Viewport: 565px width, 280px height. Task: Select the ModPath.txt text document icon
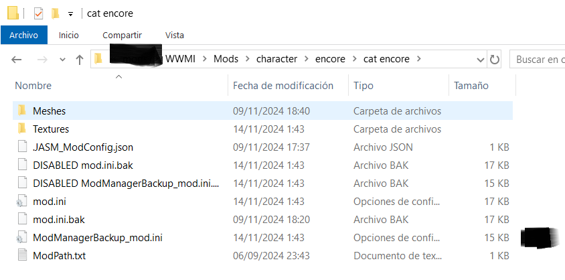pos(22,255)
